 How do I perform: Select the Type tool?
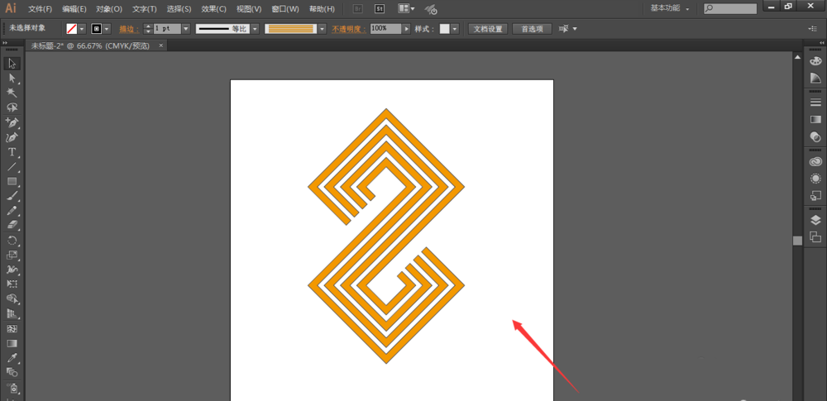coord(12,152)
